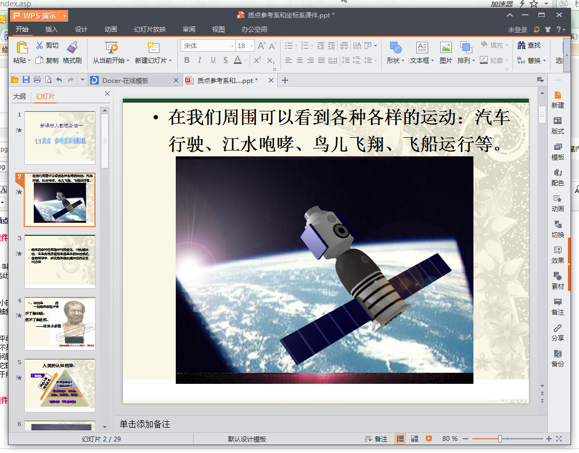Insert a text box (文本框)
This screenshot has width=579, height=453.
click(422, 48)
